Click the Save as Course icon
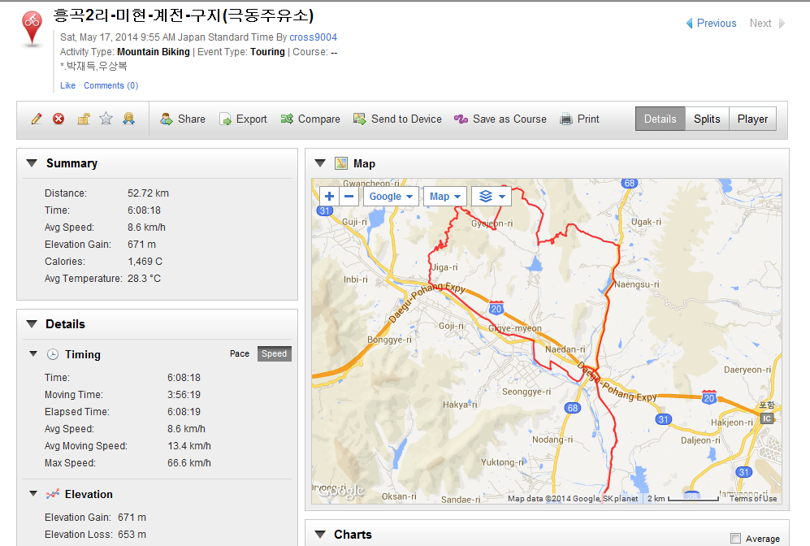 pos(461,119)
